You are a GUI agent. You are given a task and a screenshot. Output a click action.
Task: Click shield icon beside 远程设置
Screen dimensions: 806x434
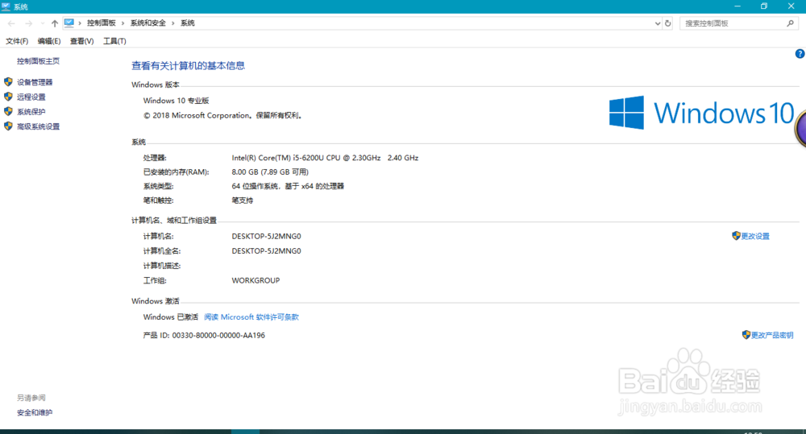(x=8, y=97)
